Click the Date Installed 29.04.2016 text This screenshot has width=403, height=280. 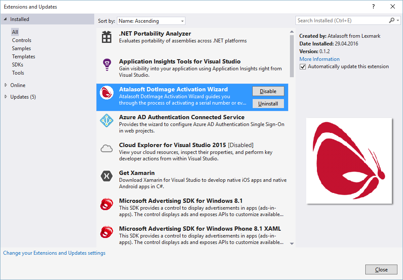(x=329, y=43)
